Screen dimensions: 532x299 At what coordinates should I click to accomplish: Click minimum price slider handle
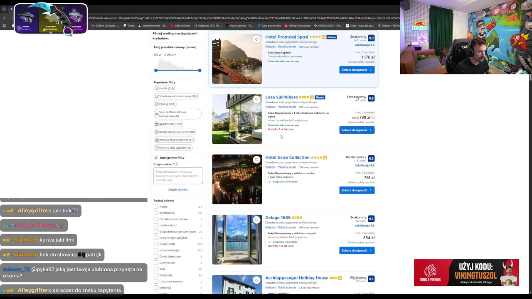[156, 70]
